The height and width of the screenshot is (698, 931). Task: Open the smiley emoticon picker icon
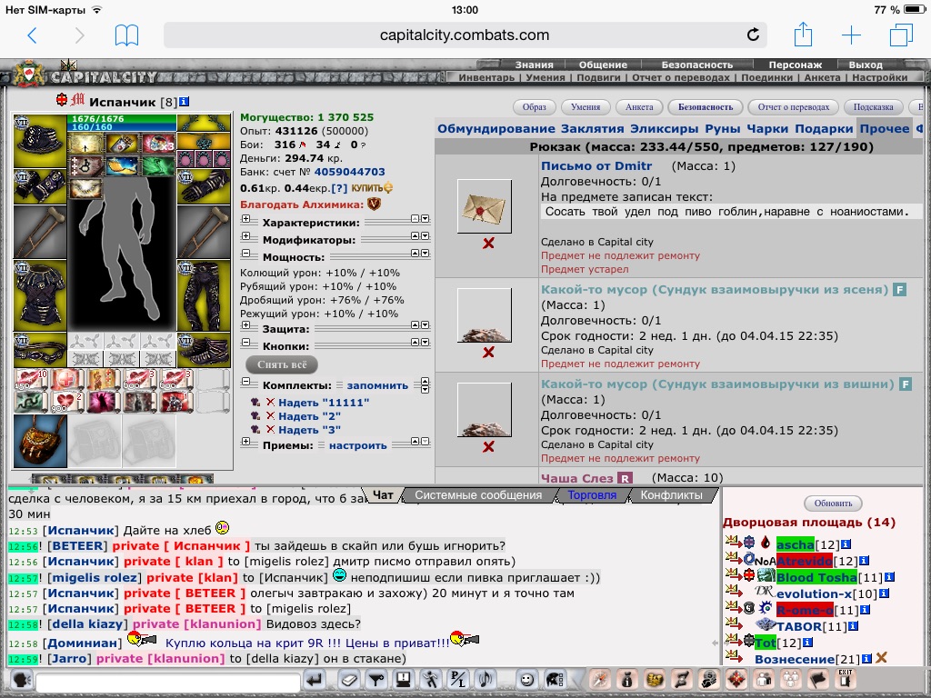coord(526,680)
